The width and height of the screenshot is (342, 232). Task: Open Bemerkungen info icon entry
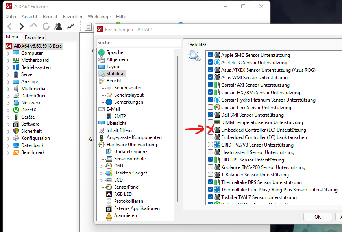(x=109, y=102)
